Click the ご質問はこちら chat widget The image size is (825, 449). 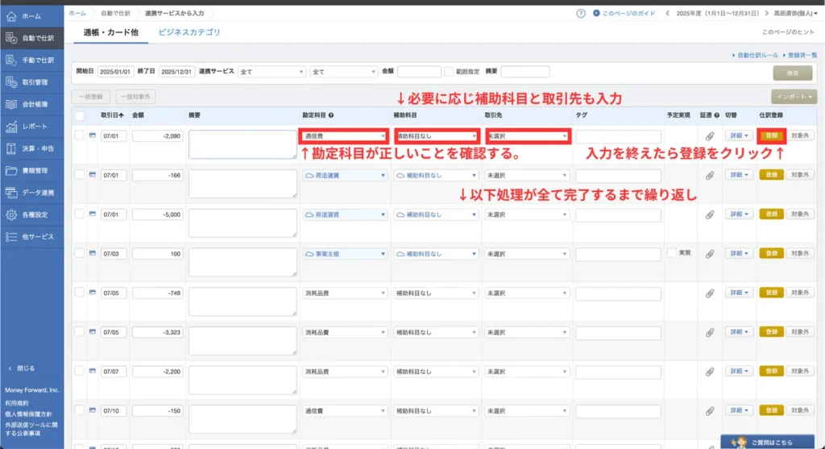click(x=767, y=443)
